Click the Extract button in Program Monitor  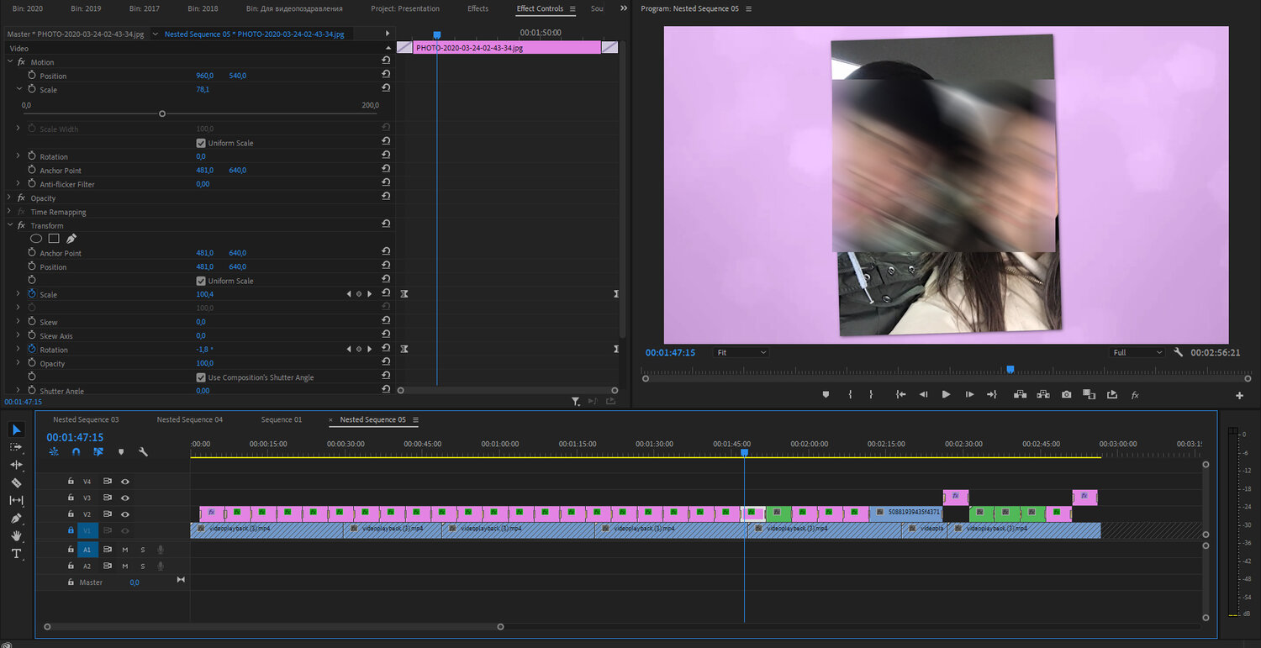tap(1043, 394)
